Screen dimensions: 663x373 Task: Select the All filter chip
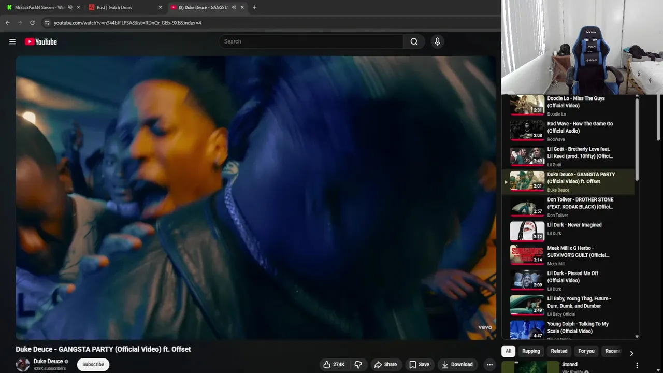click(x=508, y=351)
